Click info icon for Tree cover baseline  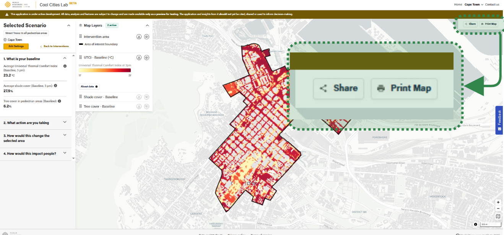60,101
